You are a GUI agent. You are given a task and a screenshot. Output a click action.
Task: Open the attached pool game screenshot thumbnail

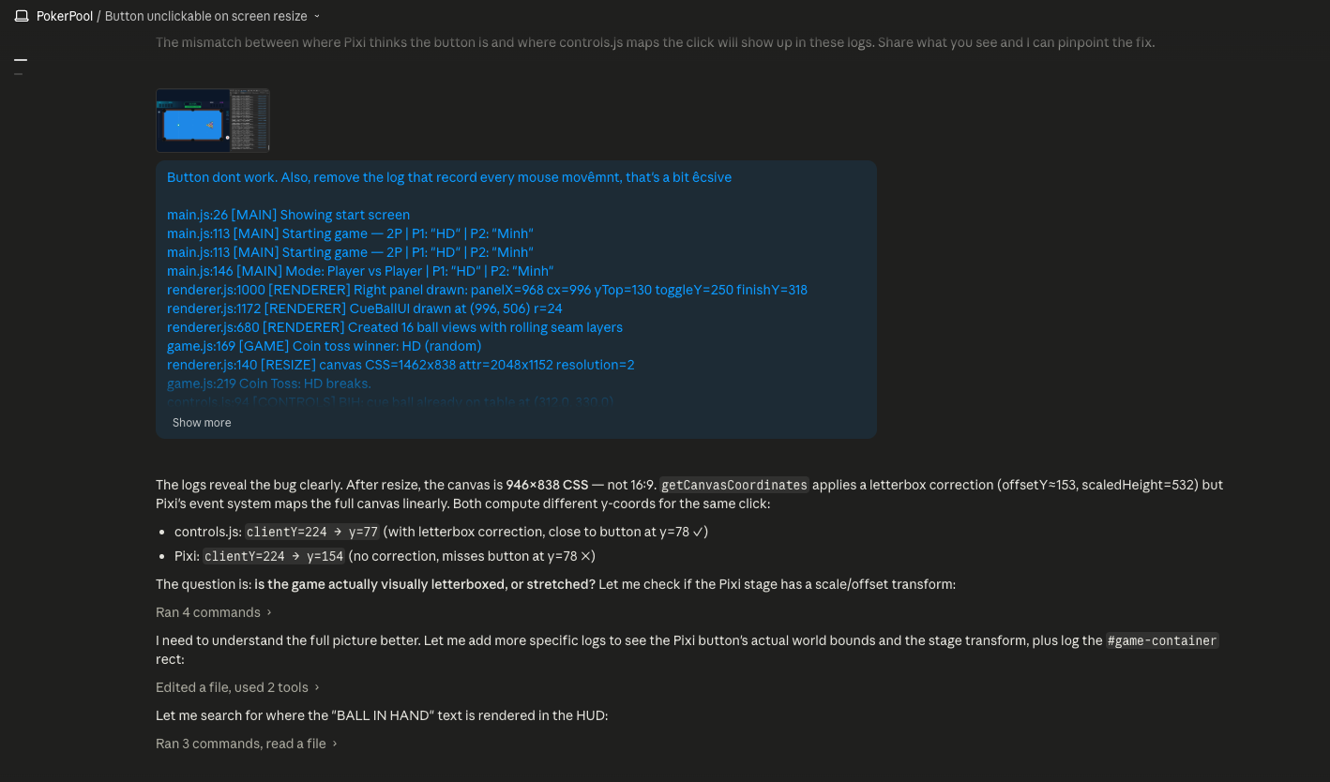(x=213, y=120)
